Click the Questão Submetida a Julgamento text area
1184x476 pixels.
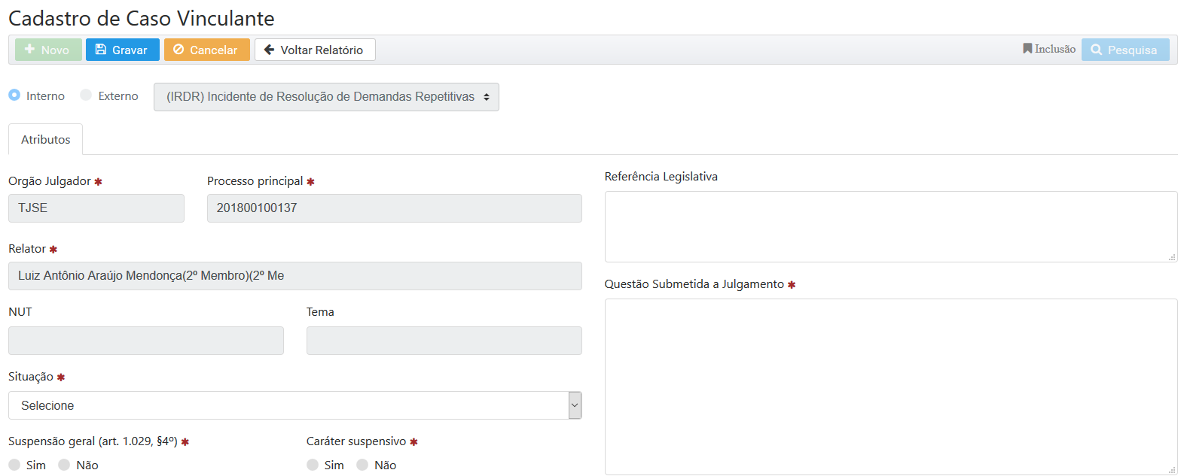(x=890, y=387)
